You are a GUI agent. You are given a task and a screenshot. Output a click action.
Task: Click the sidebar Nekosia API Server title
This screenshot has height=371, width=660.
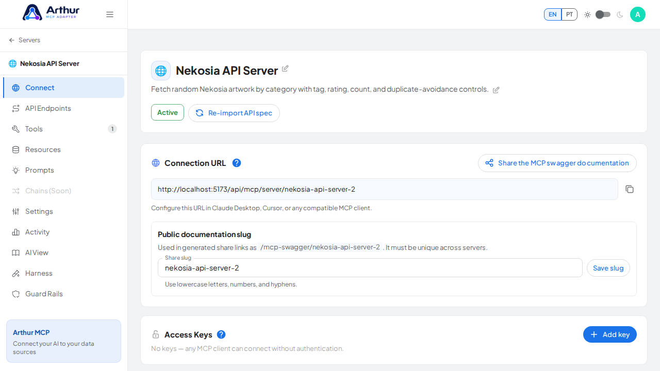click(x=49, y=63)
